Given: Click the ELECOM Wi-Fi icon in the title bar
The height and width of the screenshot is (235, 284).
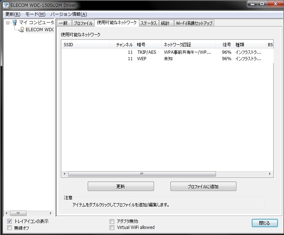Looking at the screenshot, I should (x=6, y=5).
